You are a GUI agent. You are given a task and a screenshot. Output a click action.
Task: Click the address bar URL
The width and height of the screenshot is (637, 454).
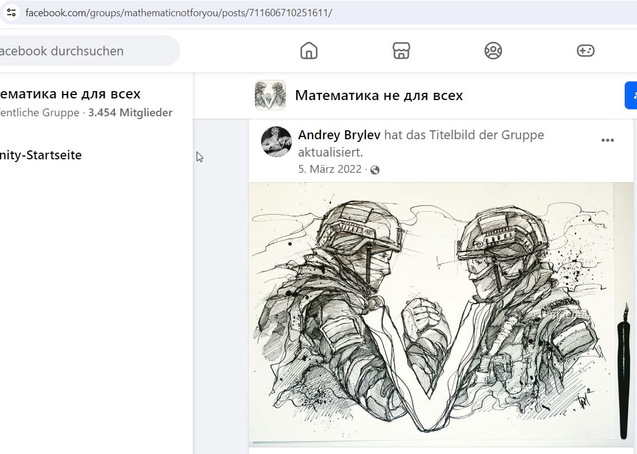pyautogui.click(x=179, y=12)
